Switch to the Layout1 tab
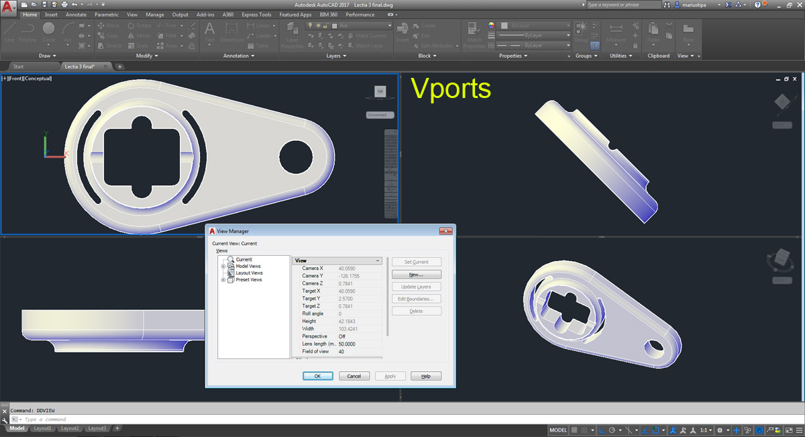 point(43,428)
